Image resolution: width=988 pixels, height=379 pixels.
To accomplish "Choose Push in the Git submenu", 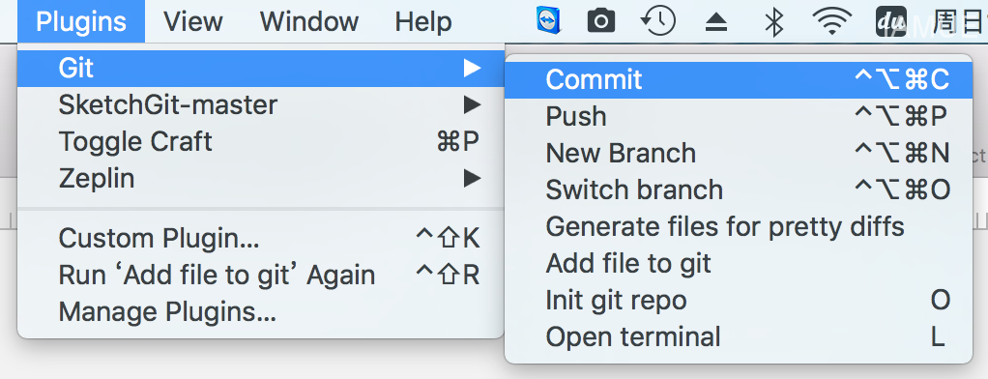I will pyautogui.click(x=739, y=117).
